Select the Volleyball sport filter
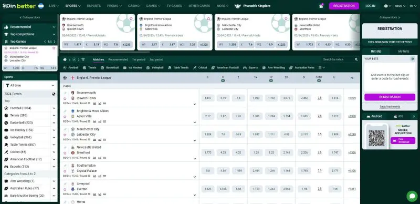Image resolution: width=420 pixels, height=204 pixels. click(x=155, y=68)
